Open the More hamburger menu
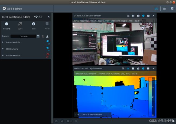Screen dimensions: 176x124 click(x=47, y=26)
